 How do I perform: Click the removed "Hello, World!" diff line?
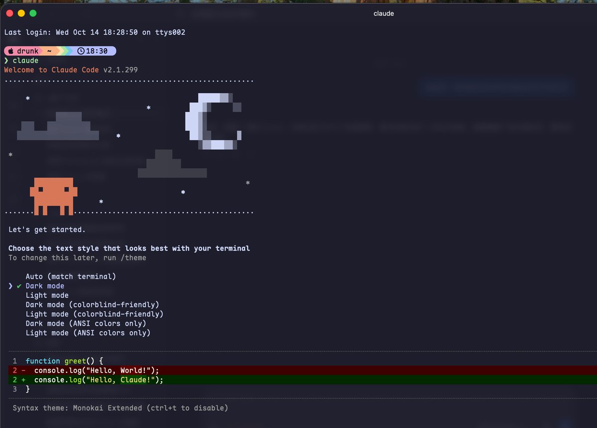[x=302, y=370]
